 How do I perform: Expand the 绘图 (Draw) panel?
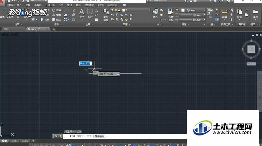[x=18, y=24]
